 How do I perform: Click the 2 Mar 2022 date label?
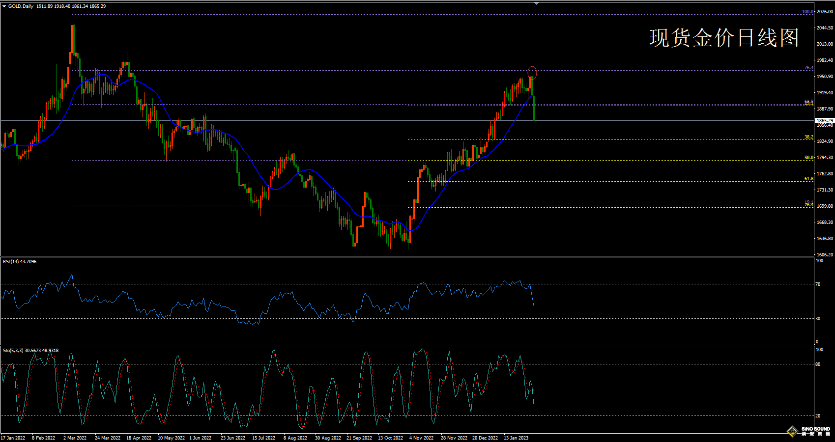point(75,438)
